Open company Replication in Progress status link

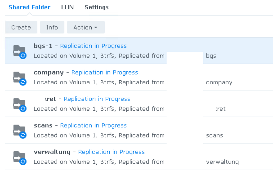(105, 72)
